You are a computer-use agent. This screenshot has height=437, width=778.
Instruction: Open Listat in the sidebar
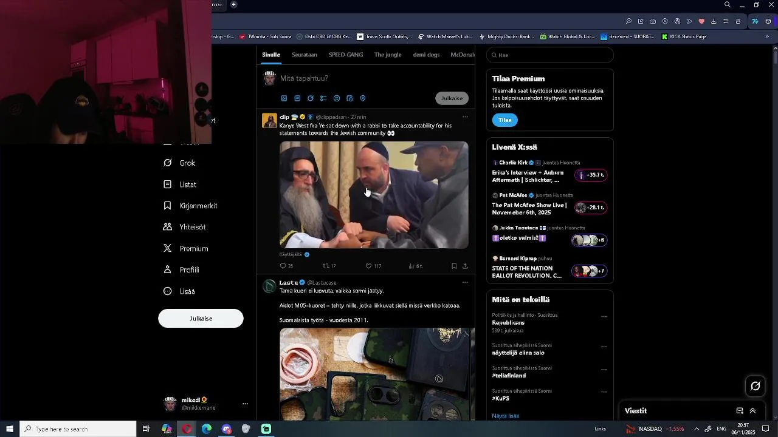point(180,185)
